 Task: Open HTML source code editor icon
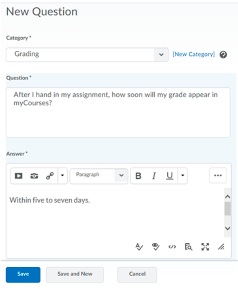(x=172, y=247)
